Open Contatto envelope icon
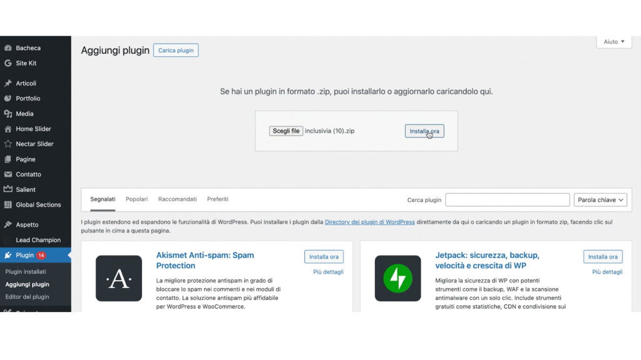The width and height of the screenshot is (641, 360). (x=8, y=174)
